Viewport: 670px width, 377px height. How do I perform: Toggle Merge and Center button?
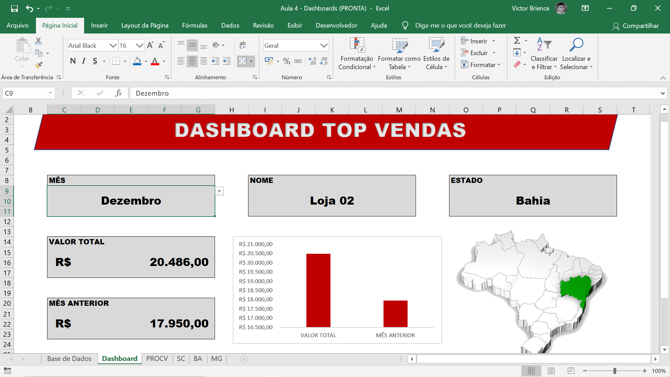point(242,61)
